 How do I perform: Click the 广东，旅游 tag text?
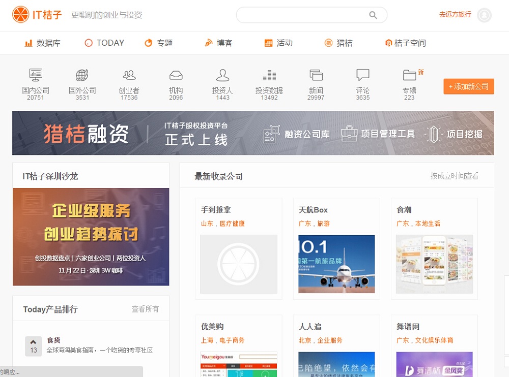[x=314, y=224]
